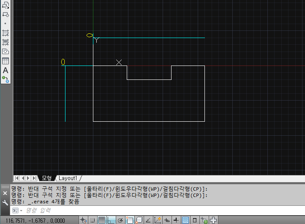Screen dimensions: 305x224
Task: Toggle Selection Cycling in status bar
Action: (x=204, y=220)
